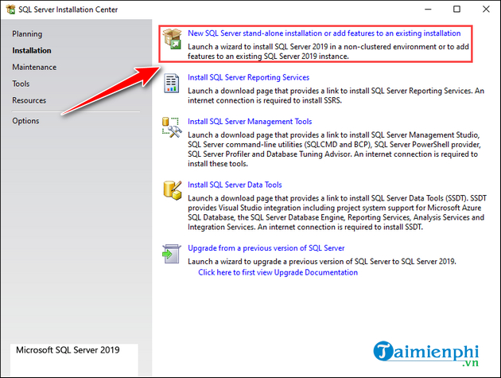
Task: Open Install SQL Server Management Tools link
Action: pyautogui.click(x=250, y=122)
